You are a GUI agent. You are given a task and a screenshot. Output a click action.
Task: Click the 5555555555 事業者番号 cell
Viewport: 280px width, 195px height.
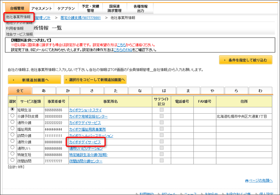56,110
